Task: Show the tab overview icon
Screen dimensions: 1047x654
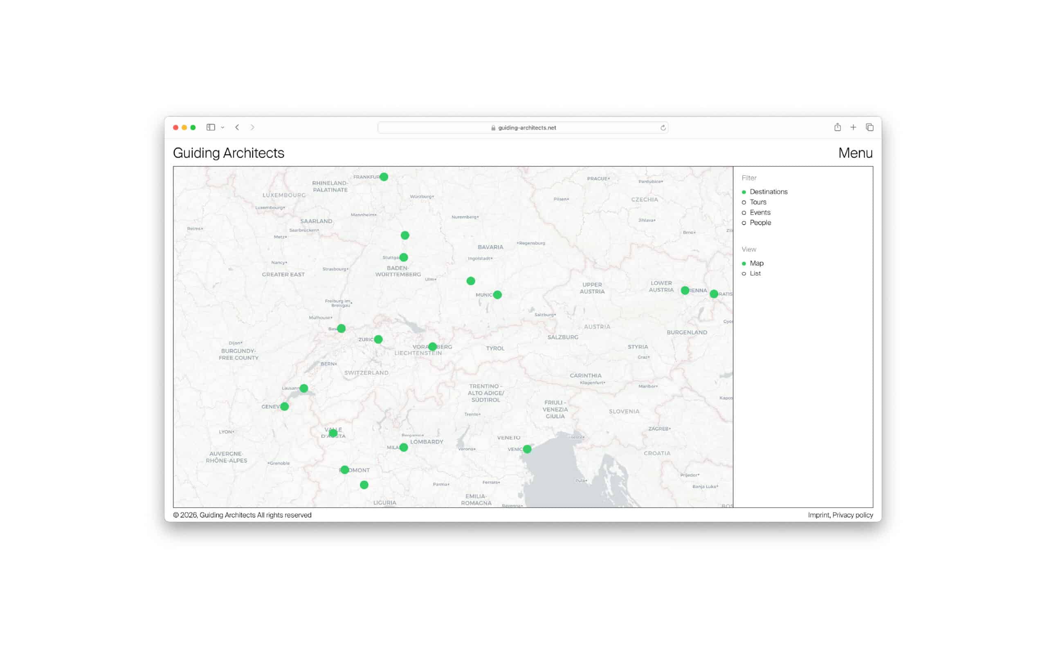Action: 870,127
